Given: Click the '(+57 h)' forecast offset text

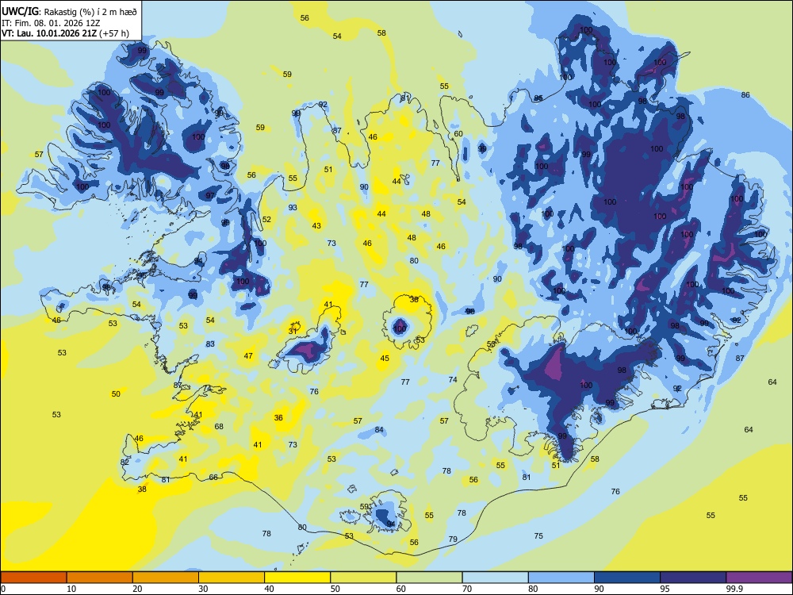Looking at the screenshot, I should tap(114, 34).
